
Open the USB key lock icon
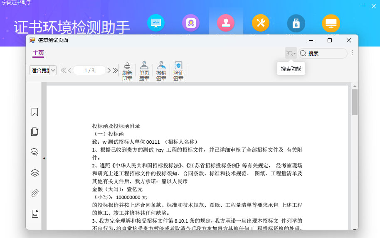pos(296,23)
